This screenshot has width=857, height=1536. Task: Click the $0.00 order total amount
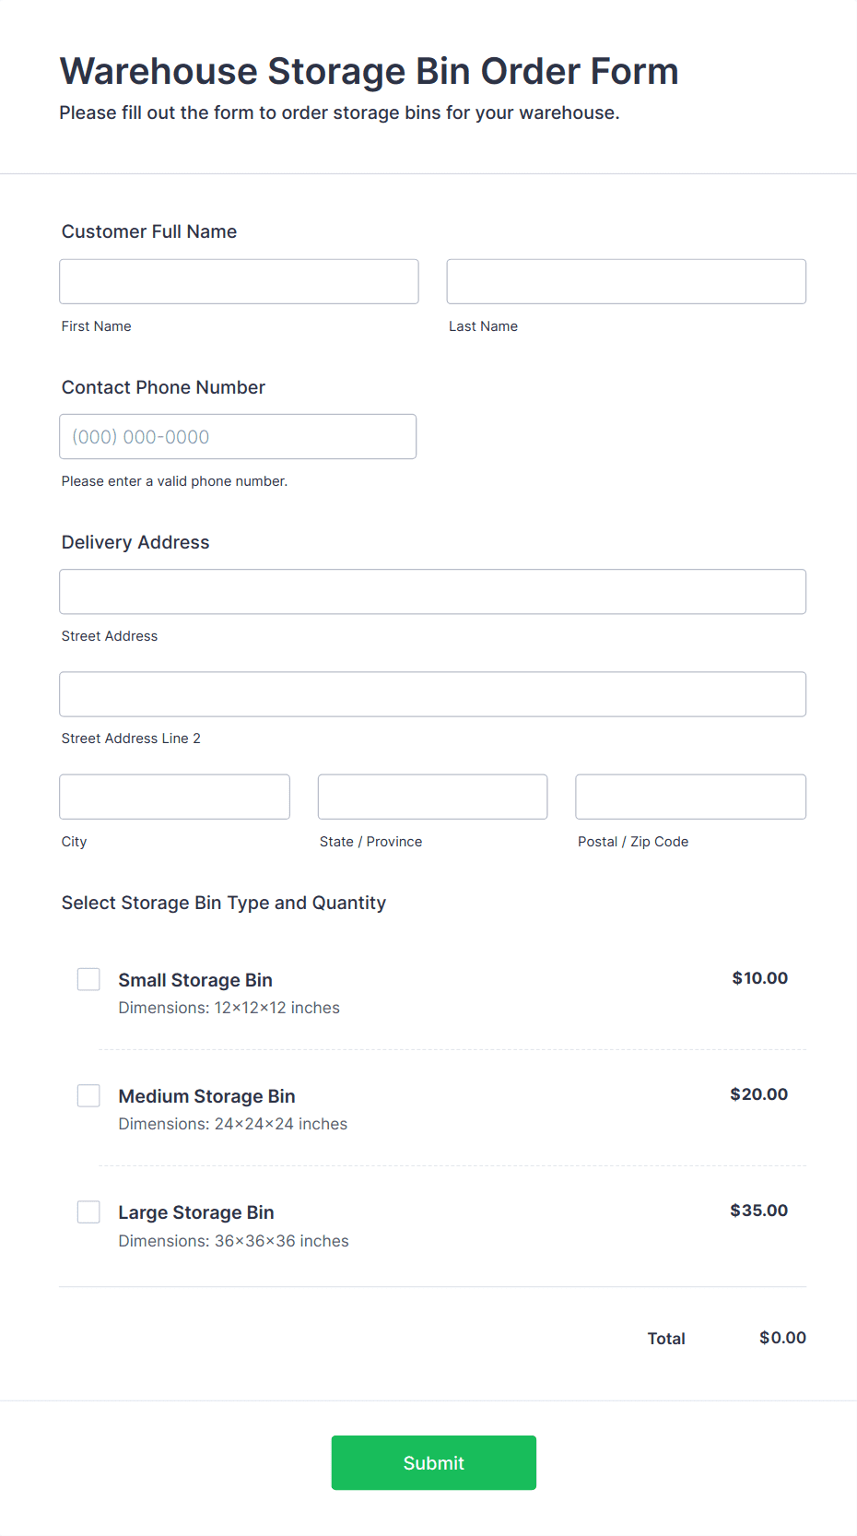[782, 1338]
